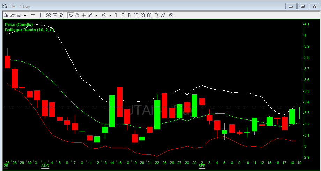Open the chart settings list dropdown arrow
This screenshot has height=171, width=321.
(x=25, y=15)
